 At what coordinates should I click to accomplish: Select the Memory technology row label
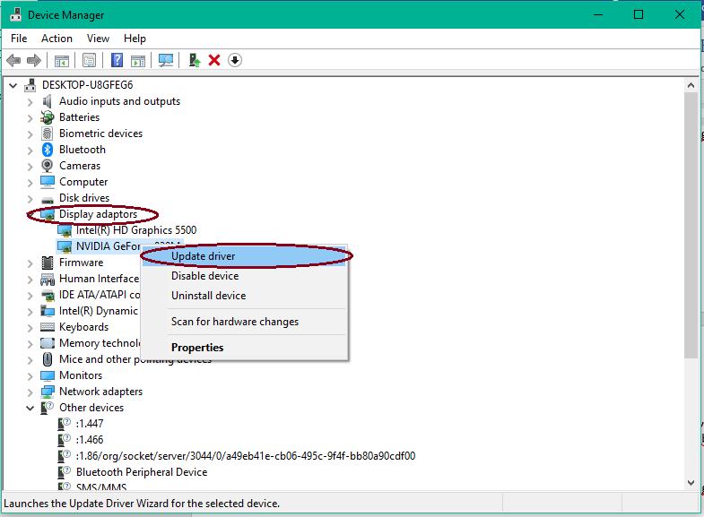(x=100, y=343)
